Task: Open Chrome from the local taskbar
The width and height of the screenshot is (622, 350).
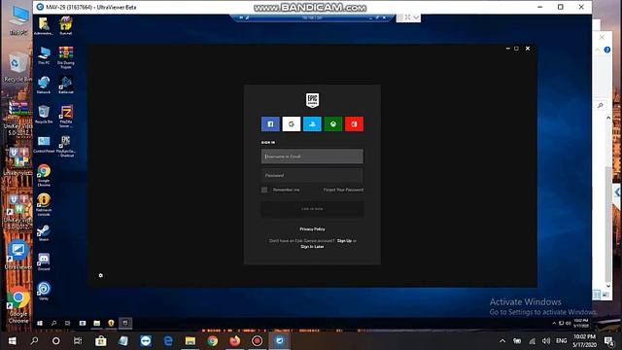Action: click(x=213, y=341)
